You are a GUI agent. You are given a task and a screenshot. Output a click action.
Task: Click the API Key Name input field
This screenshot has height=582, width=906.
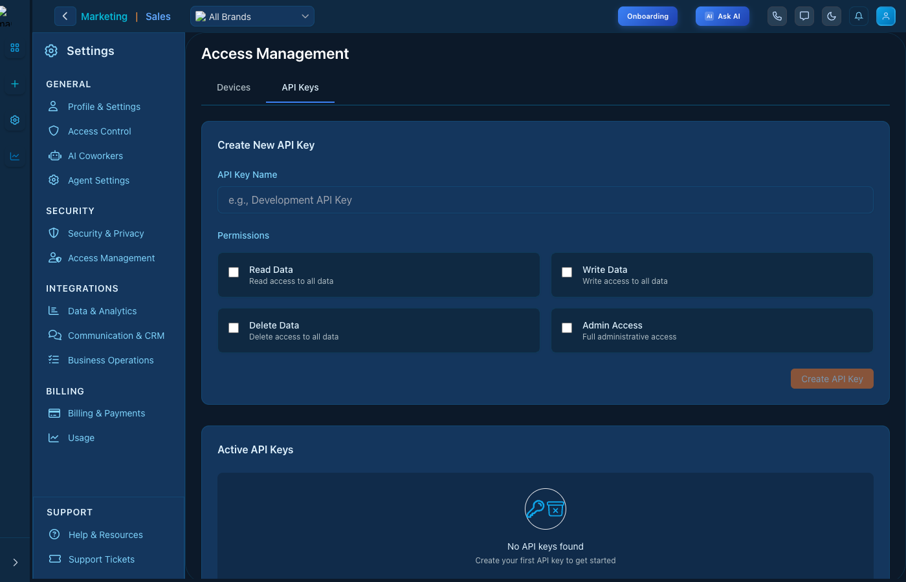pos(546,200)
